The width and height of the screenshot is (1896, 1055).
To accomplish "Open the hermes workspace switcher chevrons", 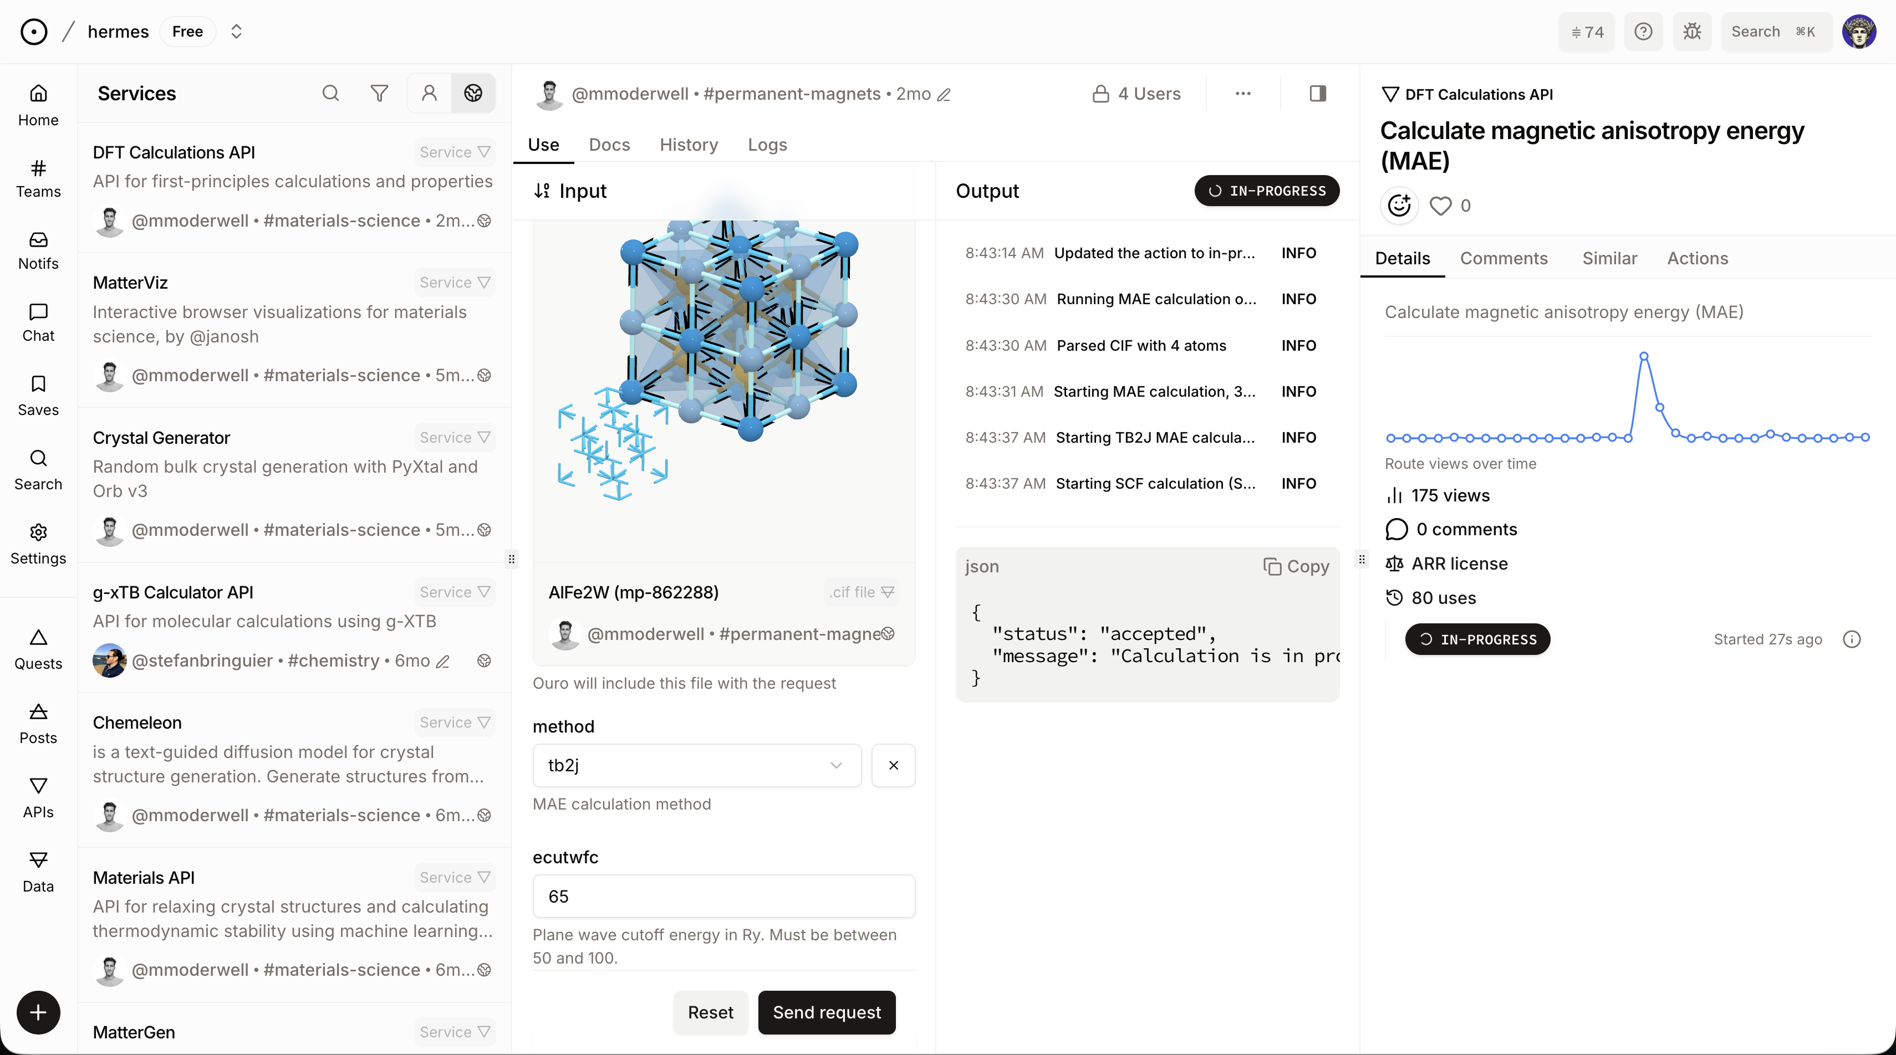I will 236,32.
